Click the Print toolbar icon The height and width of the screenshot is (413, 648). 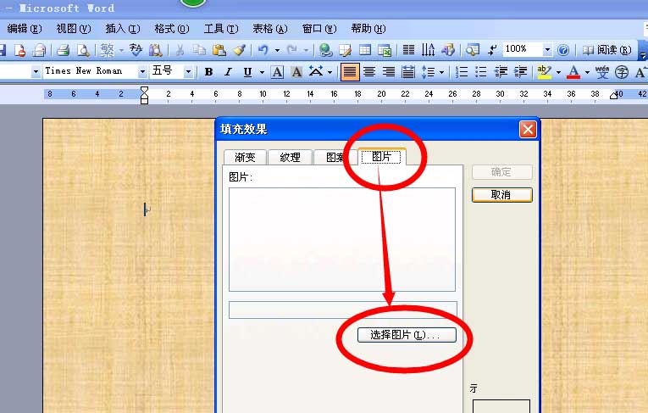[63, 50]
